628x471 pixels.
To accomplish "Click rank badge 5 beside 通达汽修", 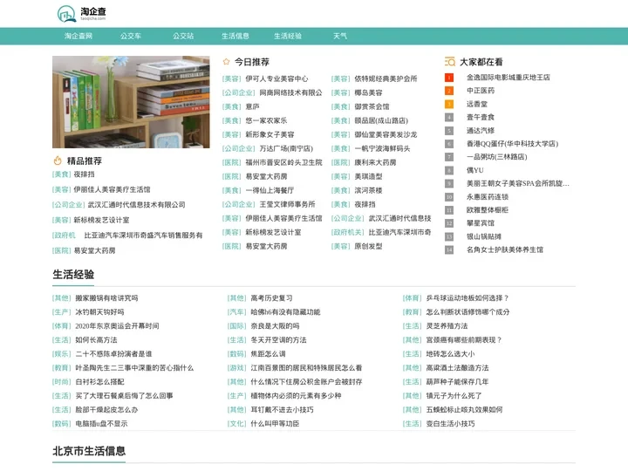I will click(449, 131).
